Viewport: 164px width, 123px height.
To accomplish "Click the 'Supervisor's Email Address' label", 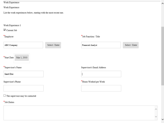I will (x=94, y=68).
